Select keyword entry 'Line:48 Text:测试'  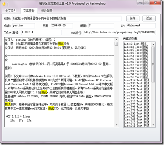tap(136, 68)
